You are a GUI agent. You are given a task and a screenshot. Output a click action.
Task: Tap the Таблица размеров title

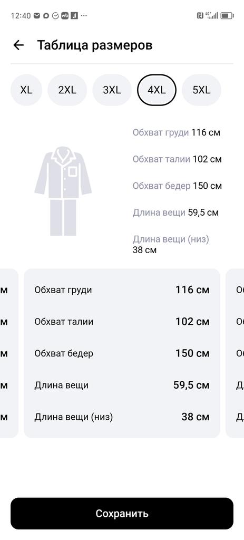click(x=95, y=45)
